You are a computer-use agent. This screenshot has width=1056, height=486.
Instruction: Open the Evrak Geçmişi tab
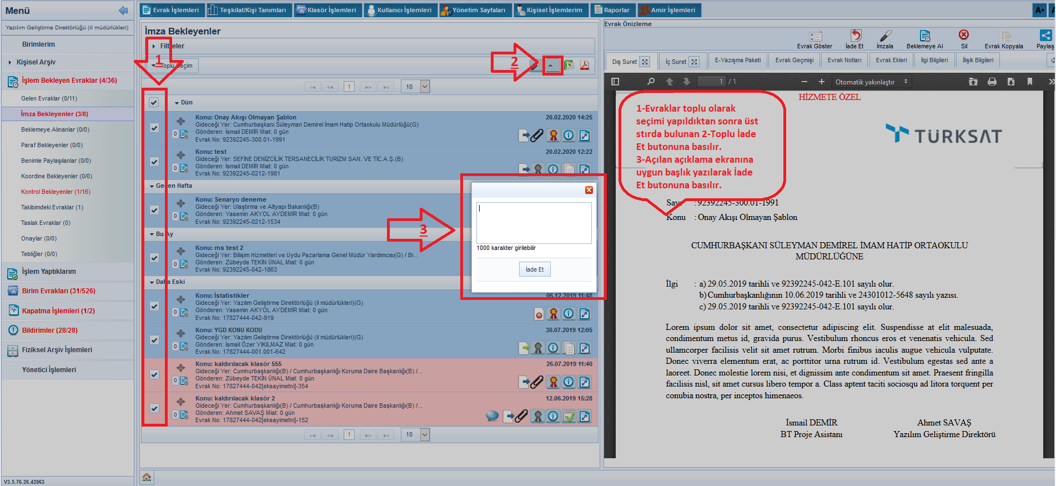tap(794, 61)
